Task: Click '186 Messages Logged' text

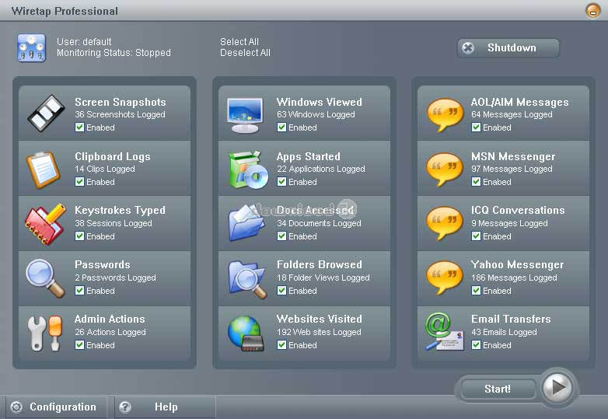Action: pyautogui.click(x=514, y=278)
